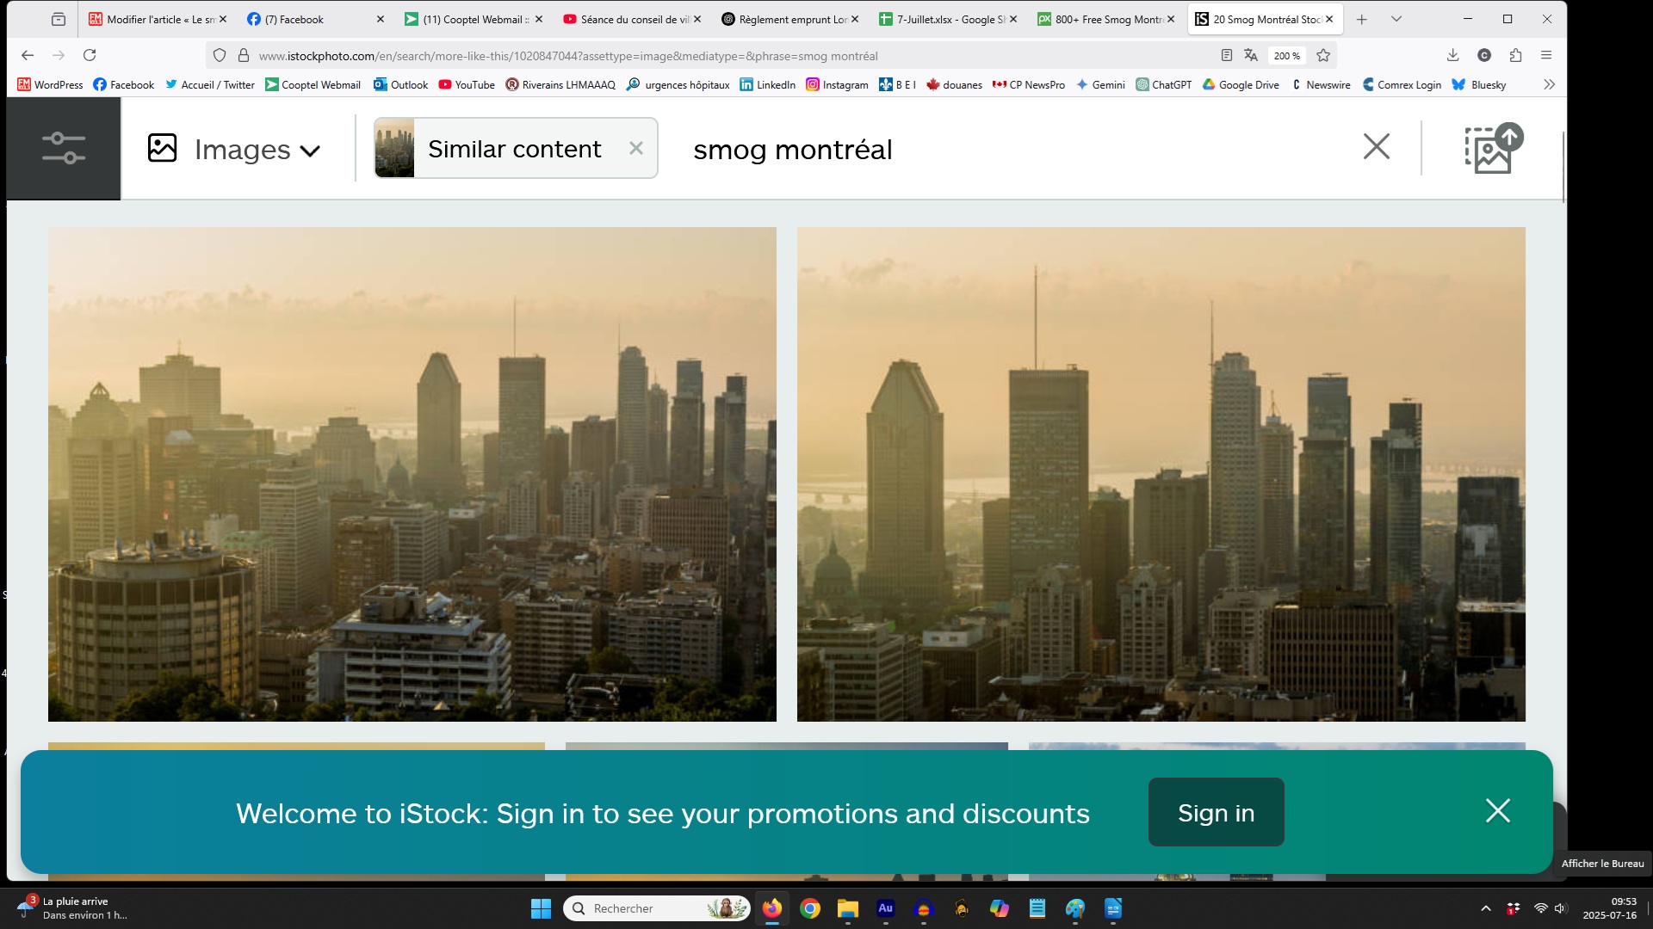This screenshot has height=929, width=1653.
Task: Click the search by image upload icon
Action: point(1492,149)
